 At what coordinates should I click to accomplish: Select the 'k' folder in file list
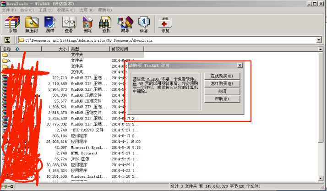tap(6, 60)
